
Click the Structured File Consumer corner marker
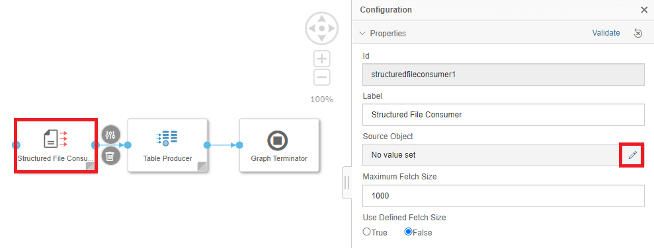(91, 167)
